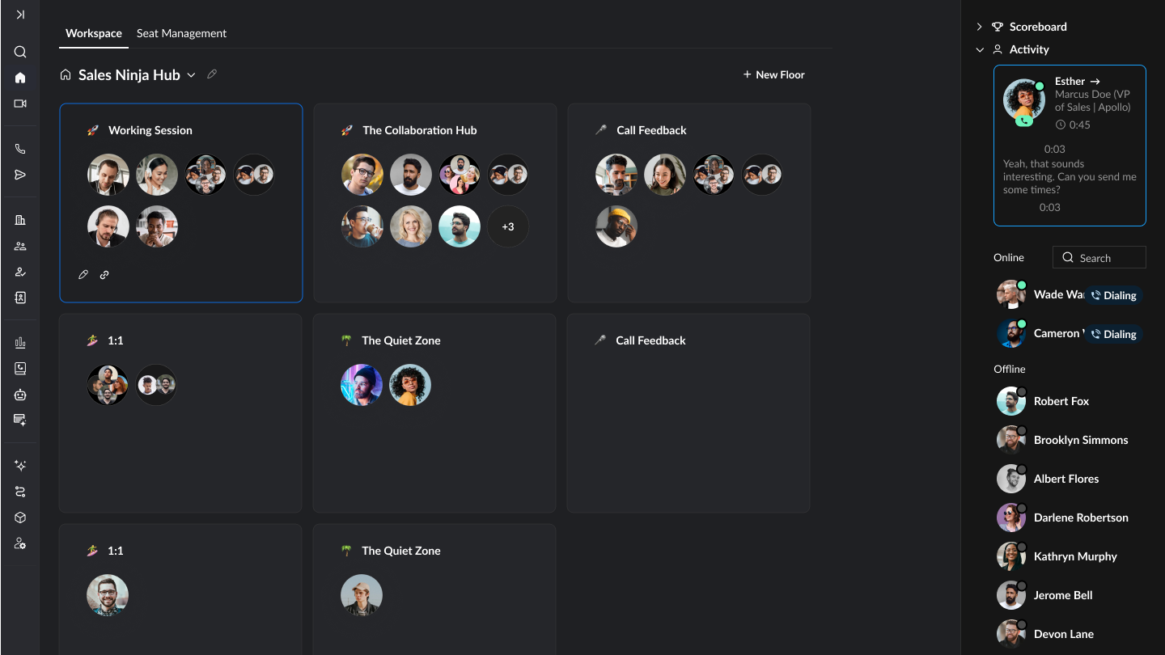Screen dimensions: 1165x655
Task: Open the Sales Ninja Hub floor dropdown
Action: [192, 75]
